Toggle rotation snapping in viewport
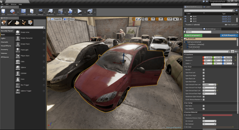This screenshot has height=130, width=239. 157,19
